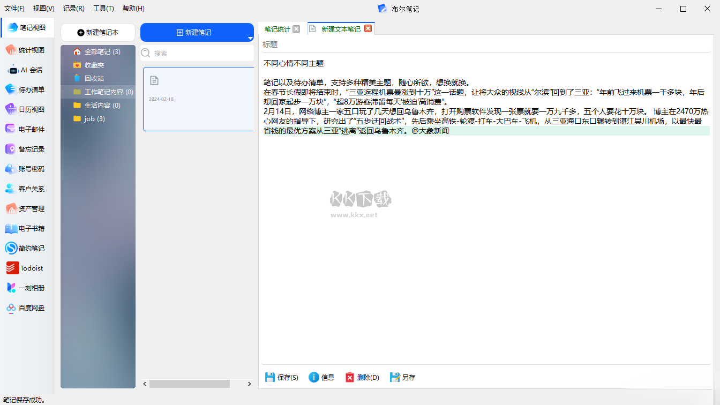The height and width of the screenshot is (405, 720).
Task: Click the 删除(D) delete button
Action: [x=362, y=378]
